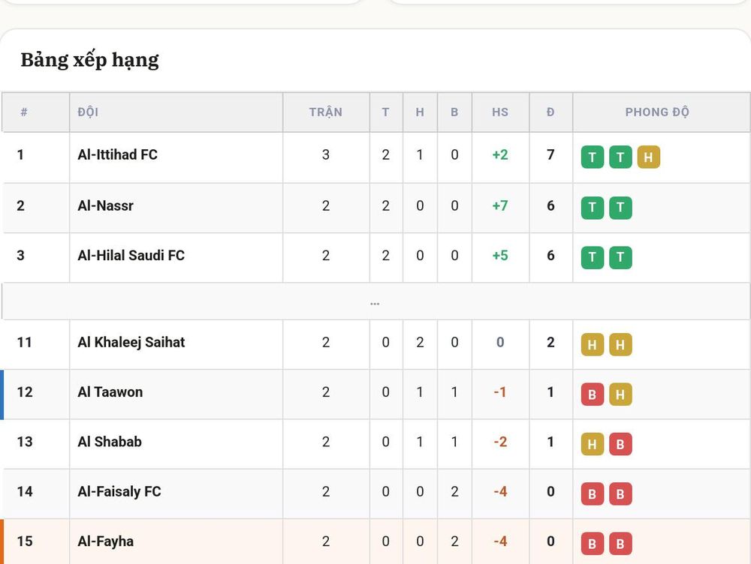Click Al-Ittihad FC's first green T badge
This screenshot has height=564, width=751.
tap(593, 157)
